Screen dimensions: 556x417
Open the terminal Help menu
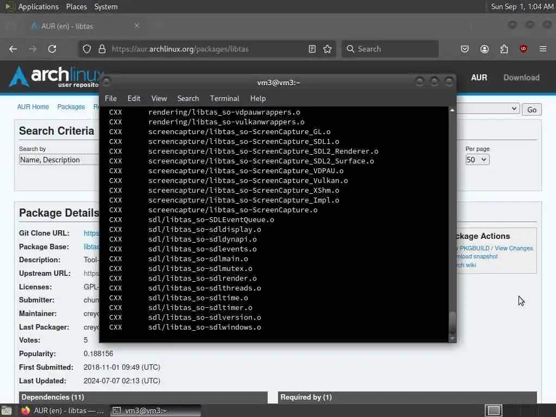pyautogui.click(x=258, y=99)
